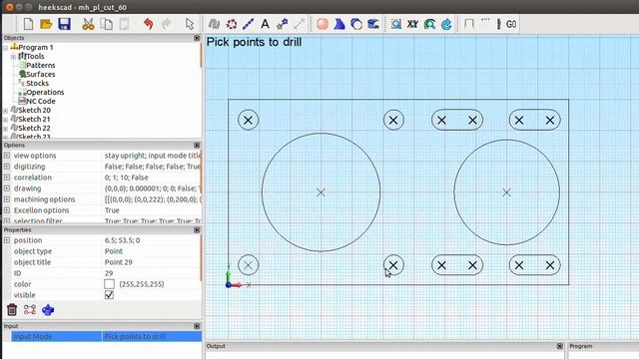Expand the machining options row
This screenshot has width=639, height=359.
(7, 199)
